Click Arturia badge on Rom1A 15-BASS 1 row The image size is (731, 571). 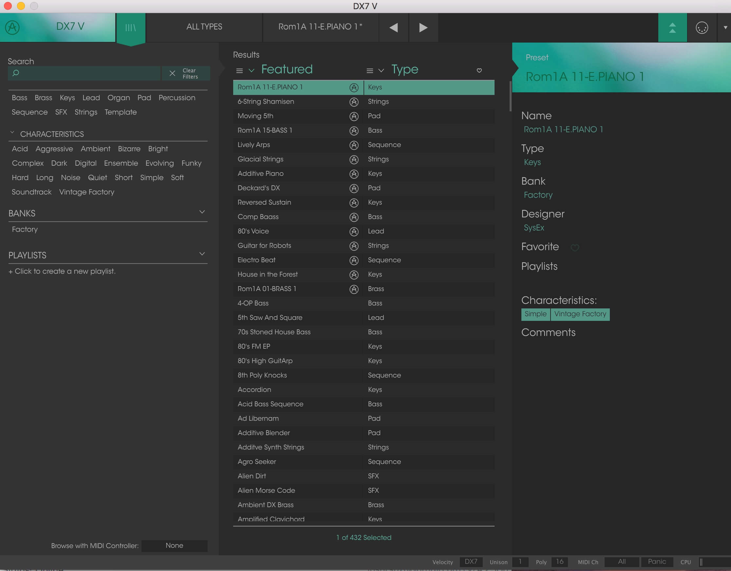coord(354,131)
